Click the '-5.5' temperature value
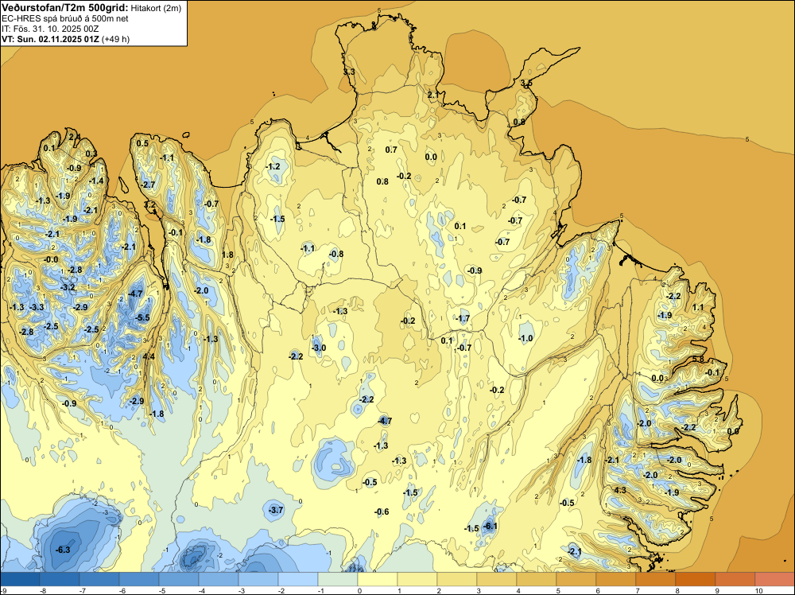Screen dimensions: 795x595 (142, 317)
